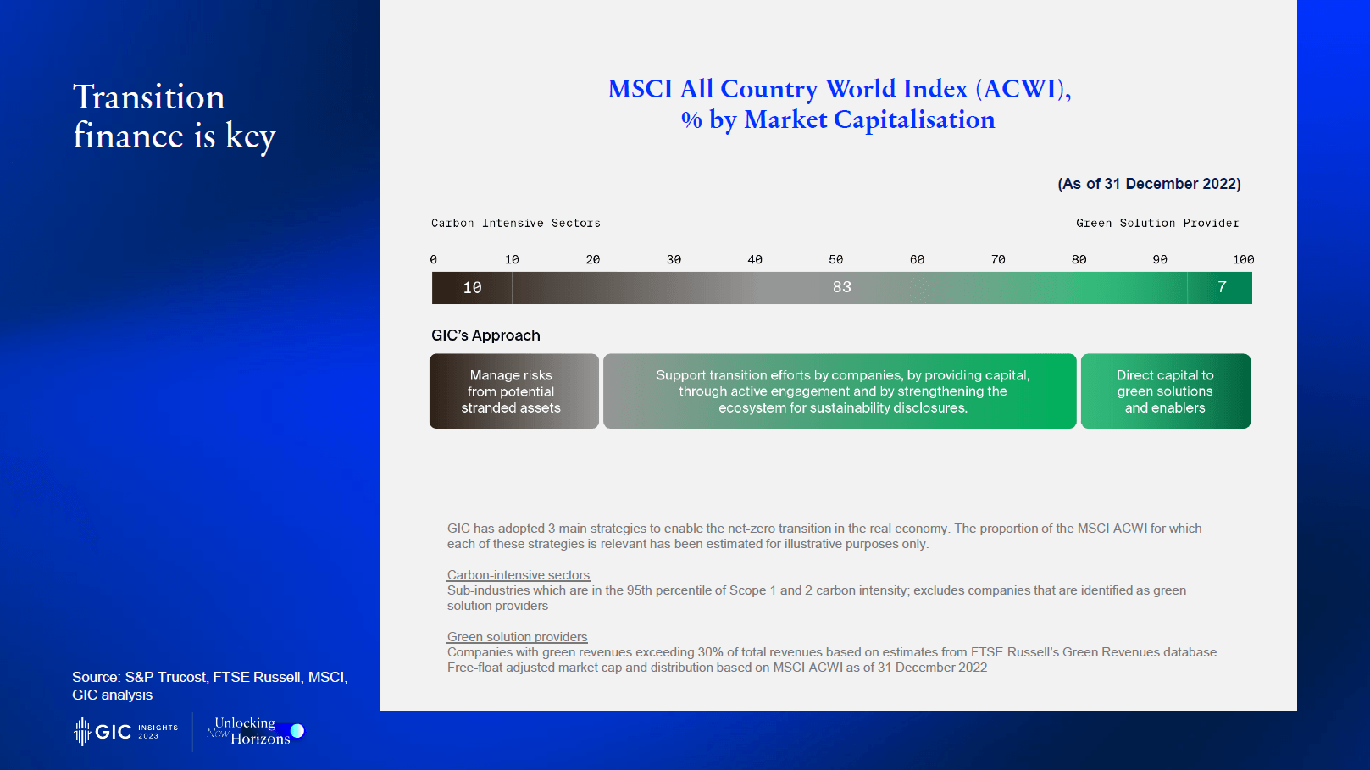Screen dimensions: 1370x770
Task: Click the 100 tick mark on scale
Action: click(1243, 260)
